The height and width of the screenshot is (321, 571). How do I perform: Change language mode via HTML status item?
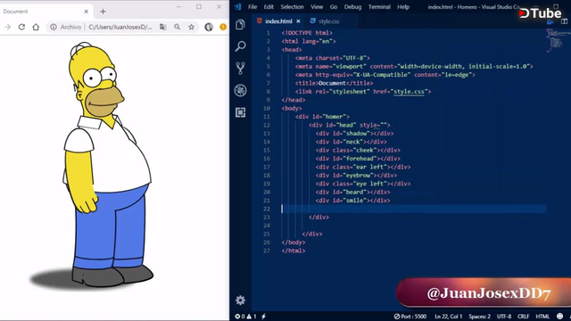coord(542,317)
